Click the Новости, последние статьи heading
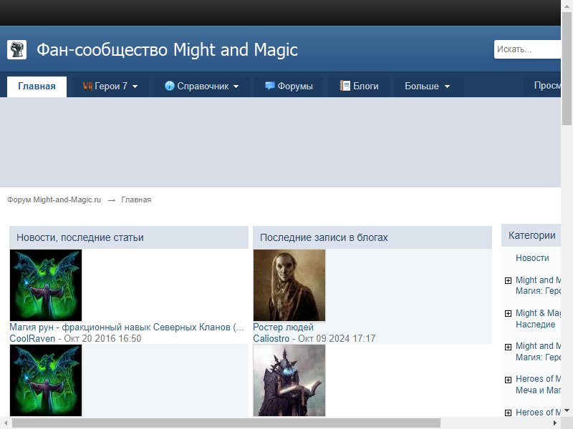573x429 pixels. (x=80, y=237)
